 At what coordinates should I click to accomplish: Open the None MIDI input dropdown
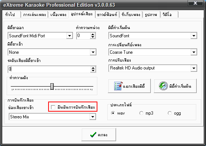click(93, 52)
